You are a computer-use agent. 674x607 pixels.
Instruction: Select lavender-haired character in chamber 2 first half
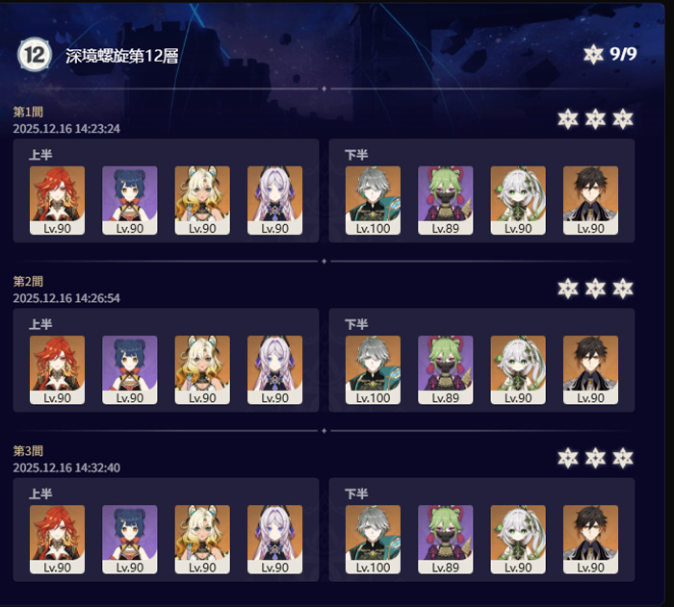point(274,370)
